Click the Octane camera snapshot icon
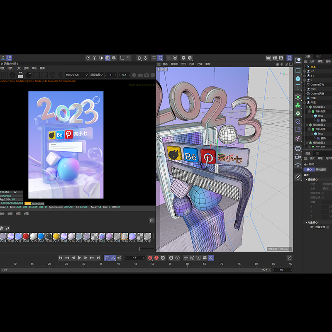The width and height of the screenshot is (332, 332). [x=146, y=75]
